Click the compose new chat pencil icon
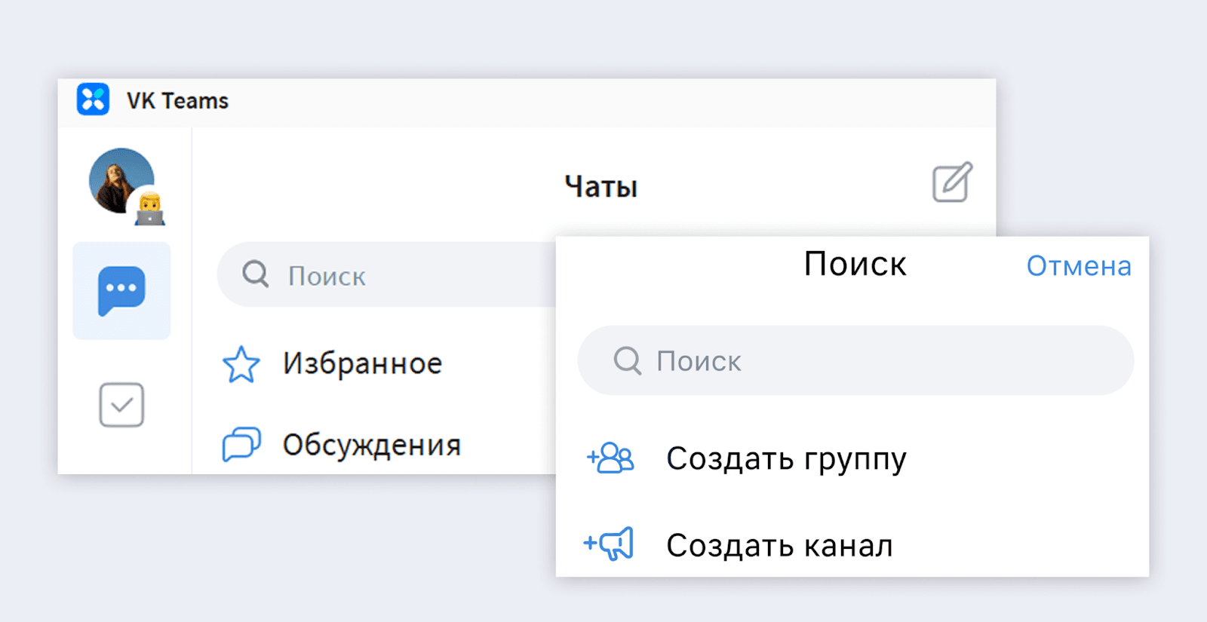Image resolution: width=1207 pixels, height=622 pixels. point(952,182)
